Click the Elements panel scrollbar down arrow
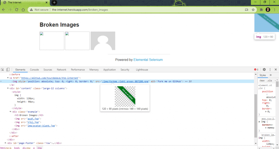 tap(256, 143)
